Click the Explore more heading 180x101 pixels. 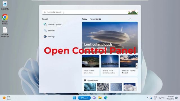tap(92, 81)
